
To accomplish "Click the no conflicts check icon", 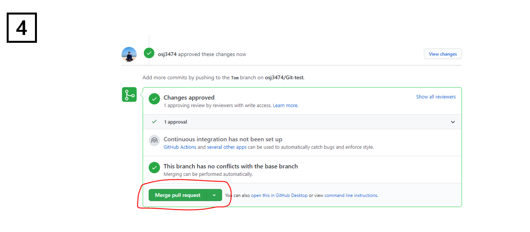I will coord(154,168).
